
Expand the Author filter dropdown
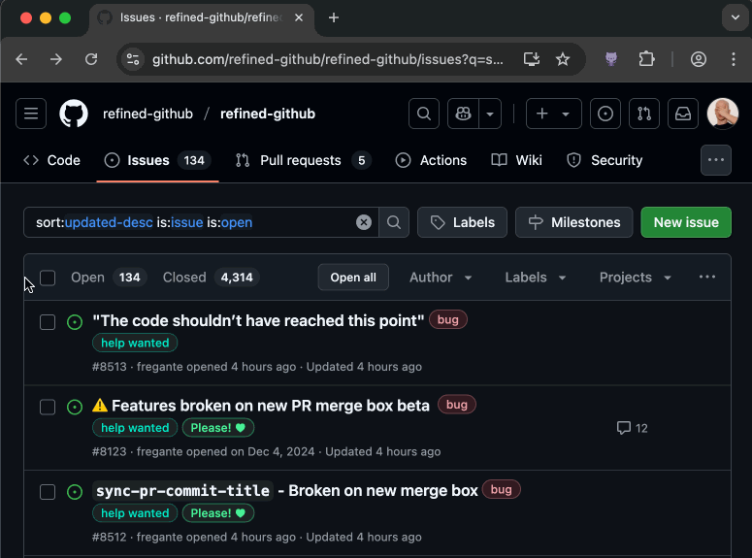pyautogui.click(x=441, y=278)
